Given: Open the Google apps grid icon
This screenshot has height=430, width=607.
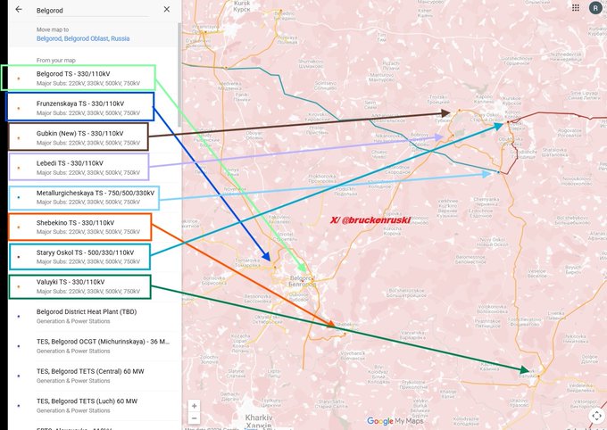Looking at the screenshot, I should click(x=576, y=8).
